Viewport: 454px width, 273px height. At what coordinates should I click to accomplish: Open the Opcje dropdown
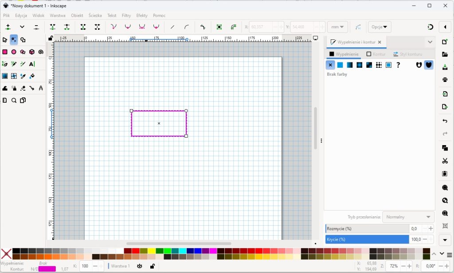[380, 27]
